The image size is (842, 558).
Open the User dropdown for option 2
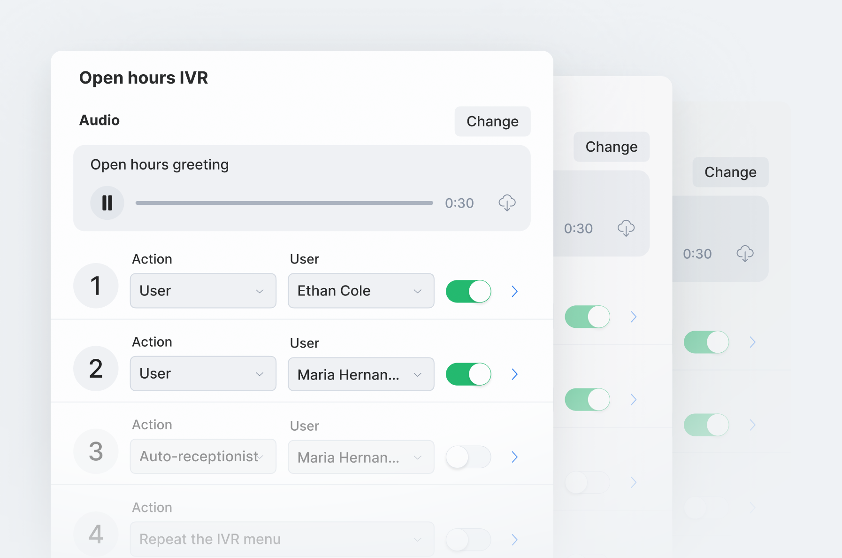pos(360,375)
